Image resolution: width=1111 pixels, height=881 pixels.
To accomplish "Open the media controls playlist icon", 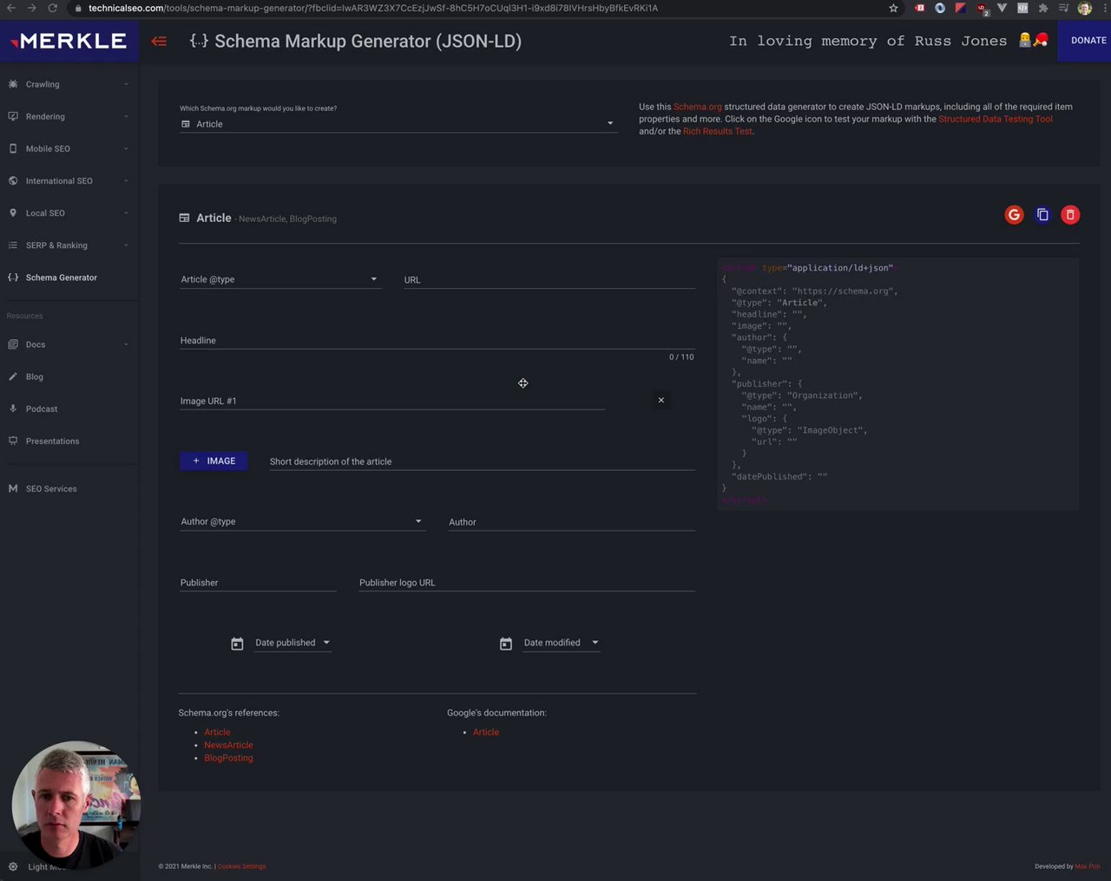I will 1064,8.
